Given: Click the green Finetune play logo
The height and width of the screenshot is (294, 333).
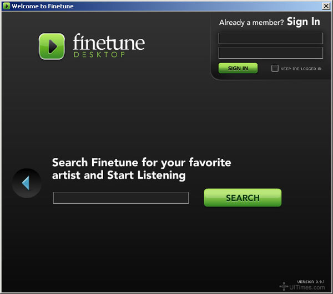Looking at the screenshot, I should pos(52,46).
